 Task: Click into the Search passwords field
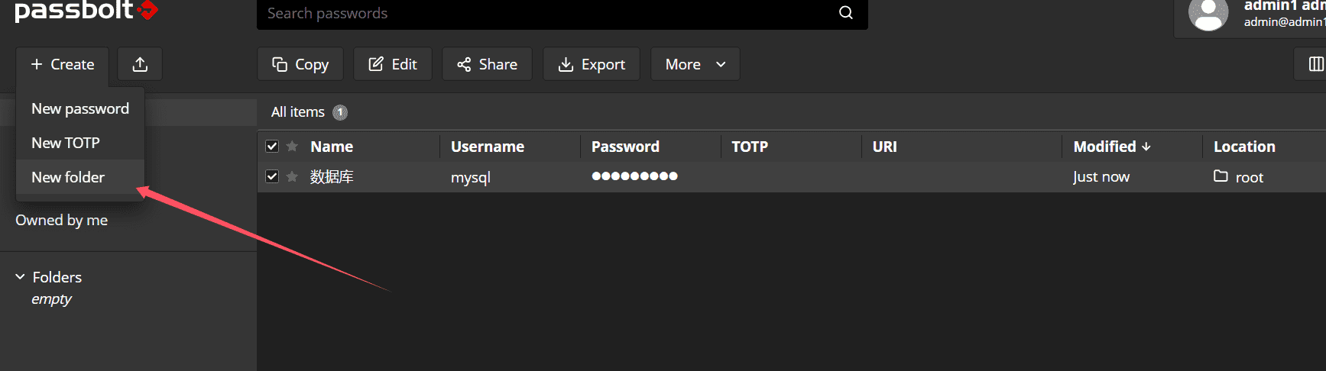pyautogui.click(x=546, y=13)
